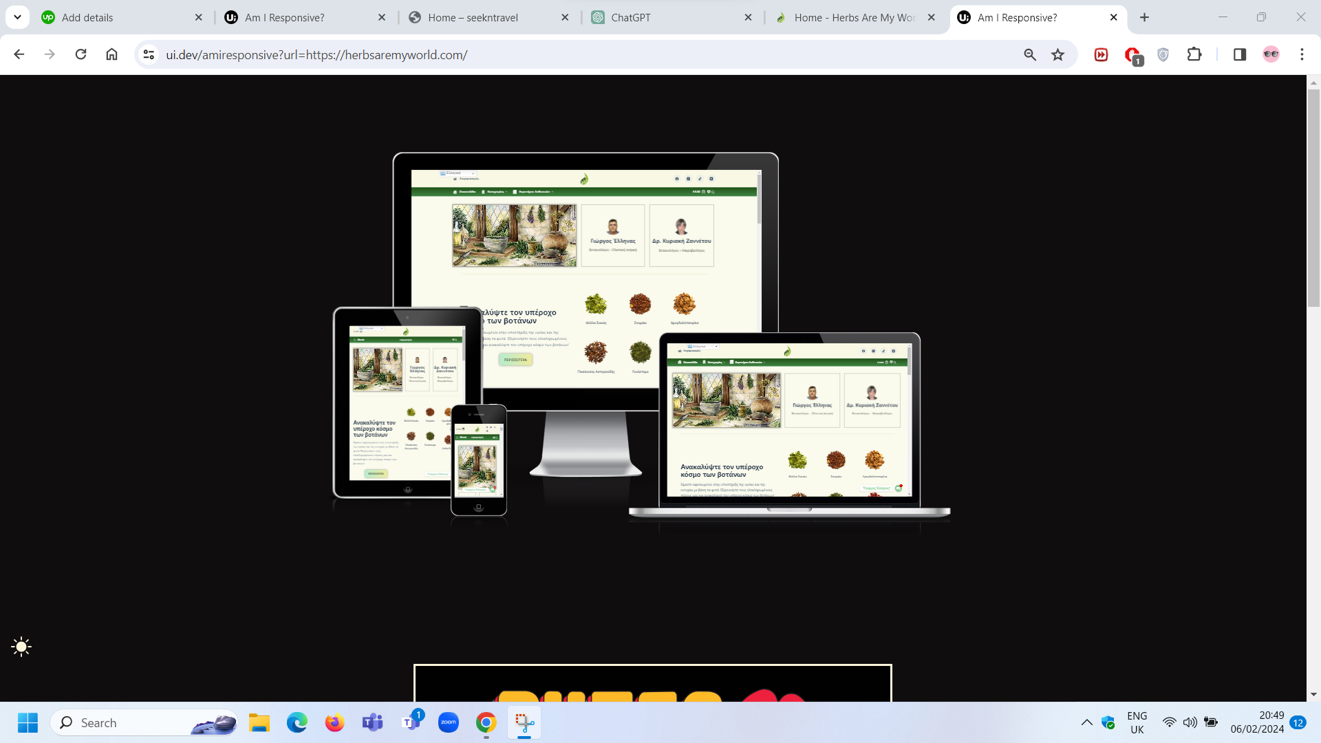
Task: Switch to Home – seekntravel tab
Action: pos(488,17)
